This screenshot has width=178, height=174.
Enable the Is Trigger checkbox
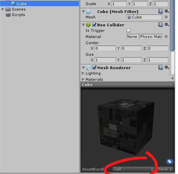tap(129, 30)
